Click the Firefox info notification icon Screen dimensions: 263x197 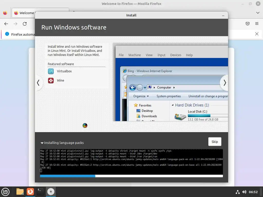point(7,34)
